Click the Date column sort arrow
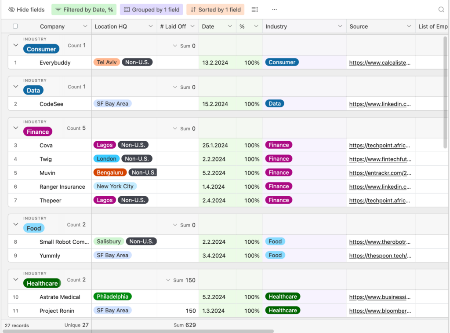The image size is (450, 333). 229,26
